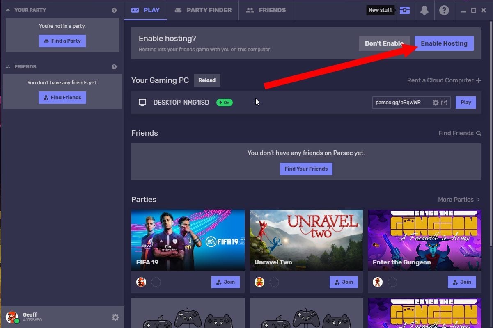Screen dimensions: 493x328
Task: Expand More Parties chevron
Action: point(478,200)
